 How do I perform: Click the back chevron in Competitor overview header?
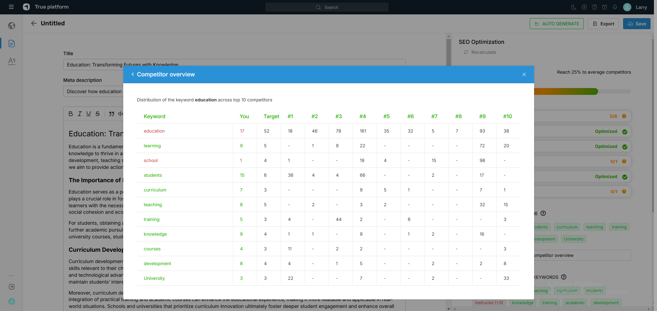coord(132,74)
